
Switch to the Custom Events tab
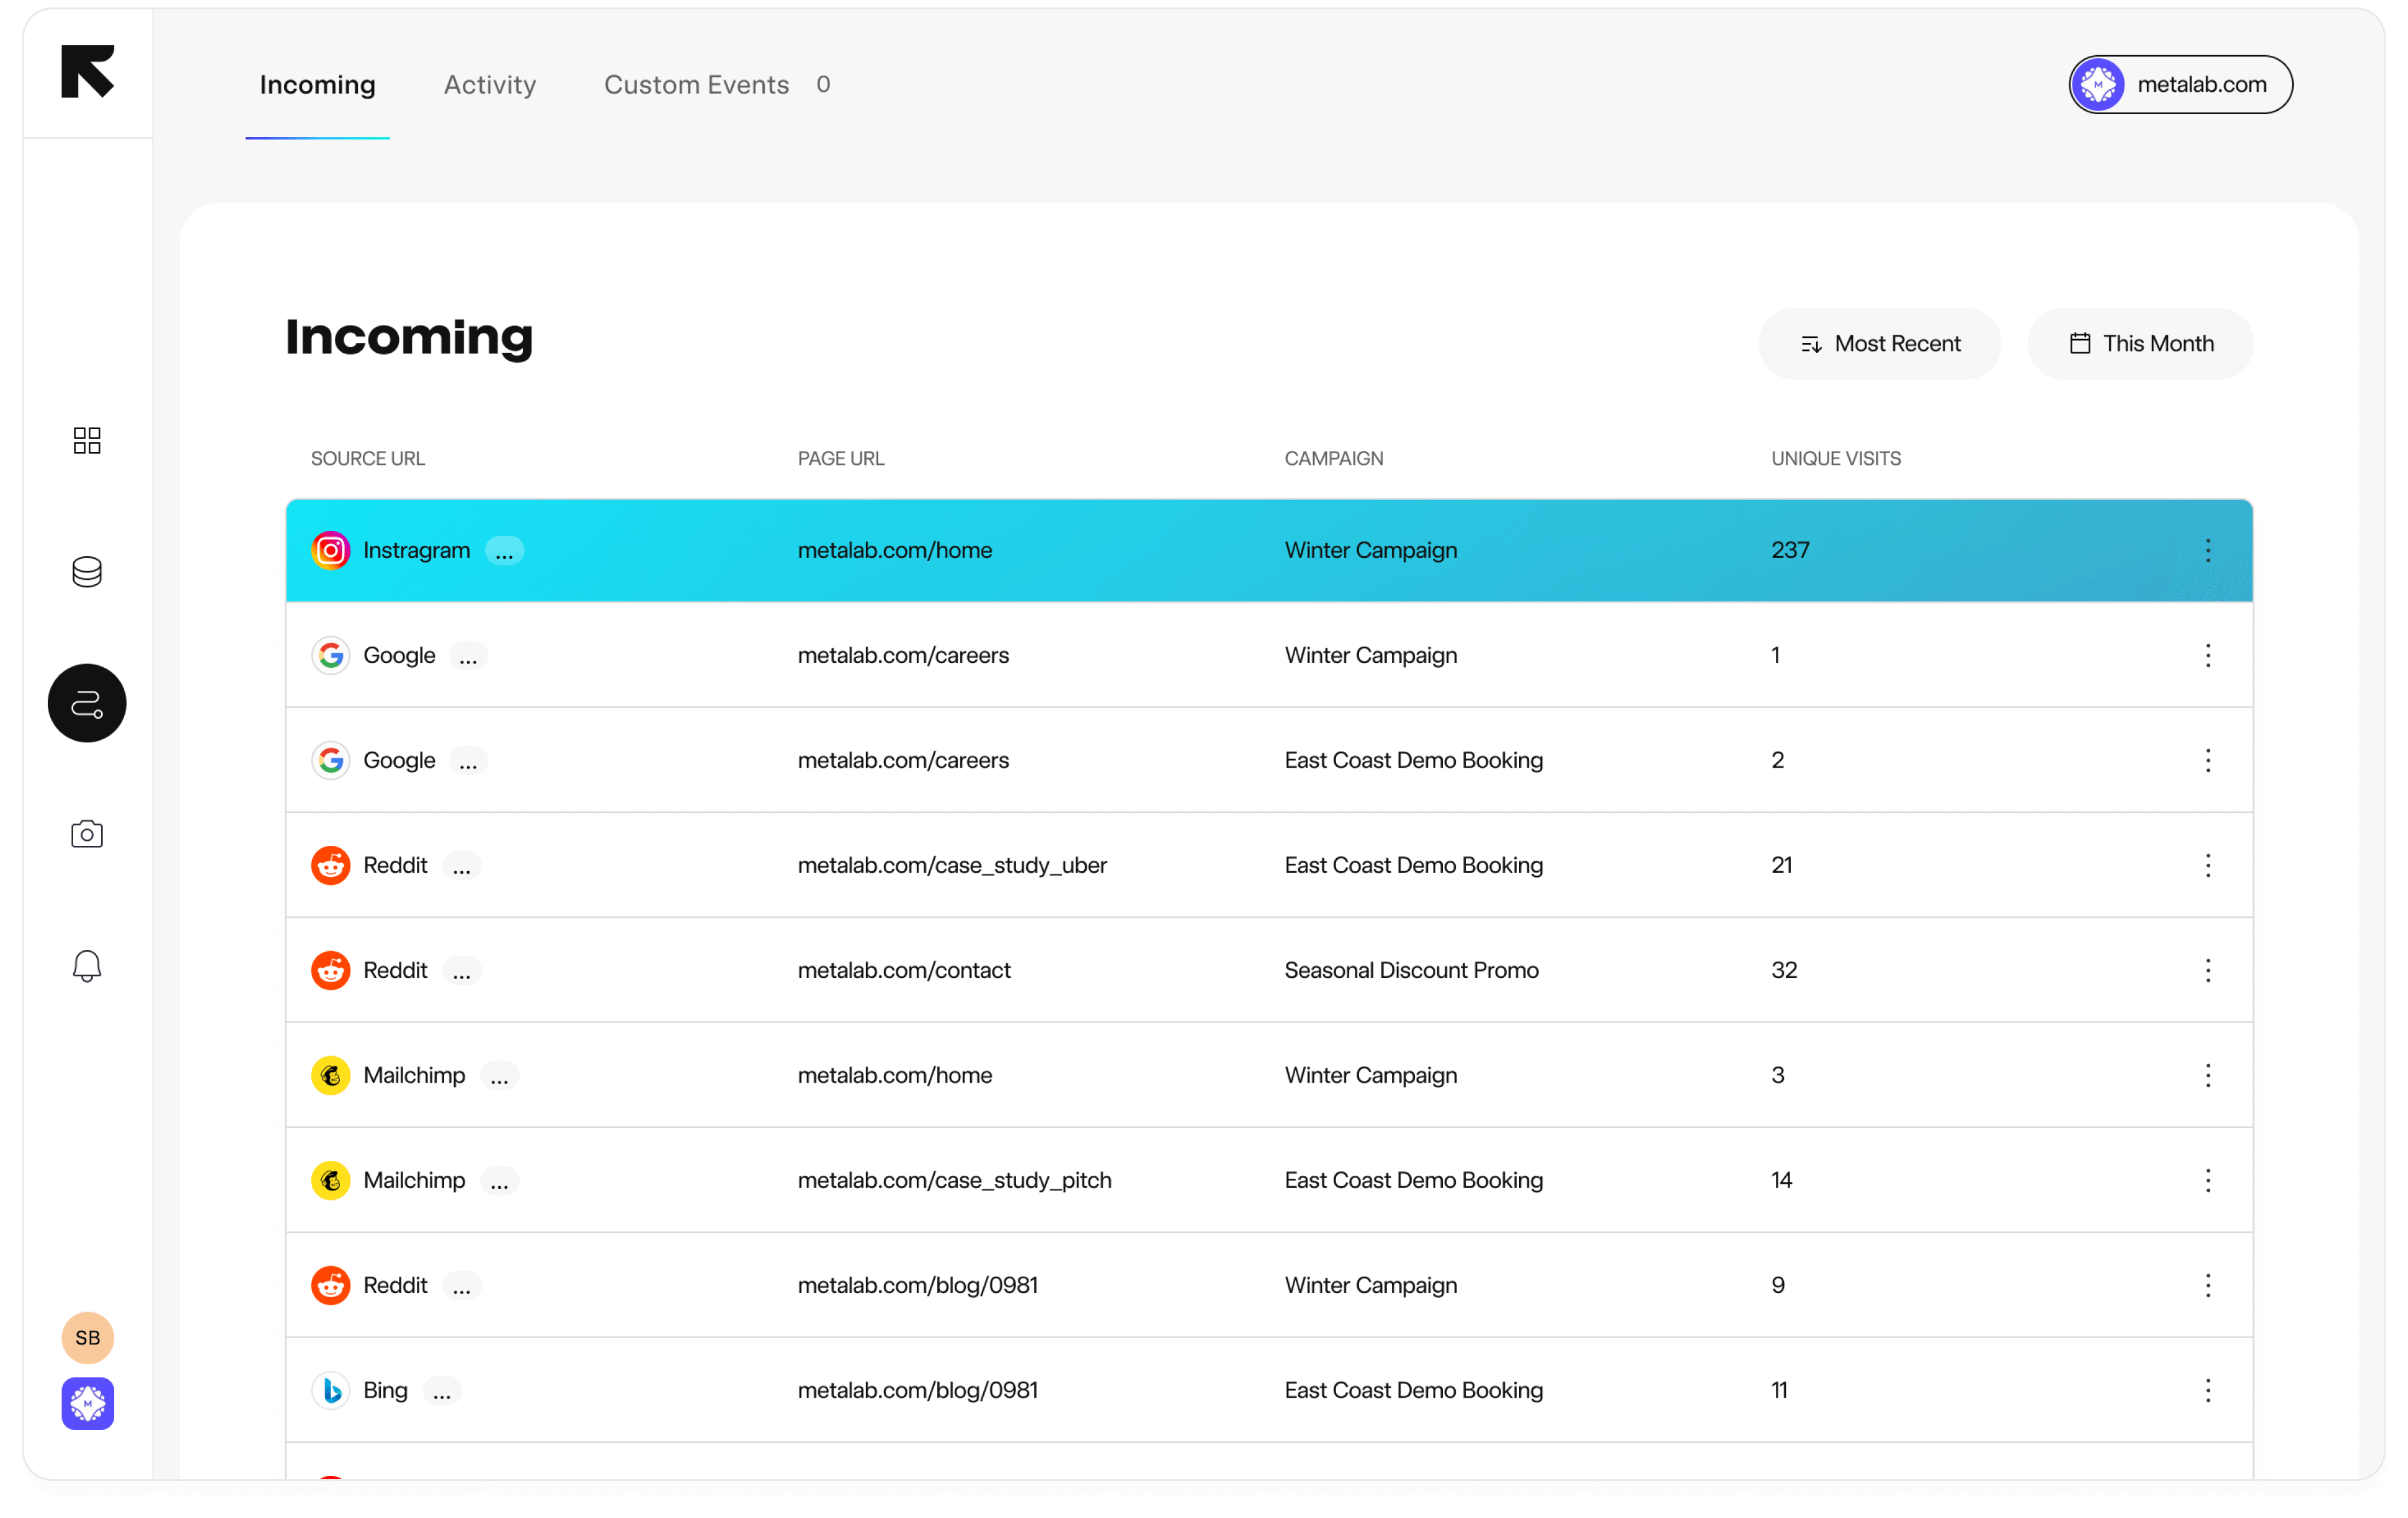pos(697,85)
